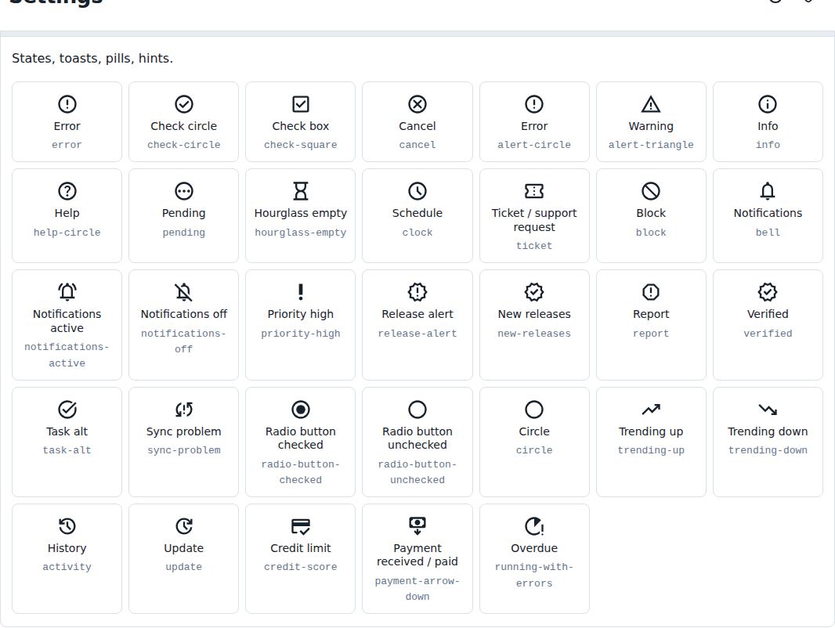Pick the History icon
Image resolution: width=835 pixels, height=628 pixels.
coord(67,526)
